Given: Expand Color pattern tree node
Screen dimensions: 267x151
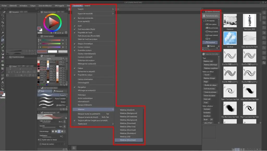Looking at the screenshot, I should (205, 24).
